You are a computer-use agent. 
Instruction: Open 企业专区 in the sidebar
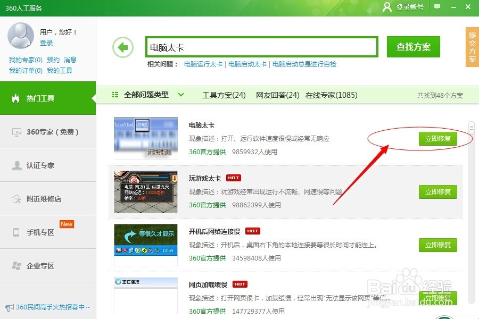click(48, 266)
